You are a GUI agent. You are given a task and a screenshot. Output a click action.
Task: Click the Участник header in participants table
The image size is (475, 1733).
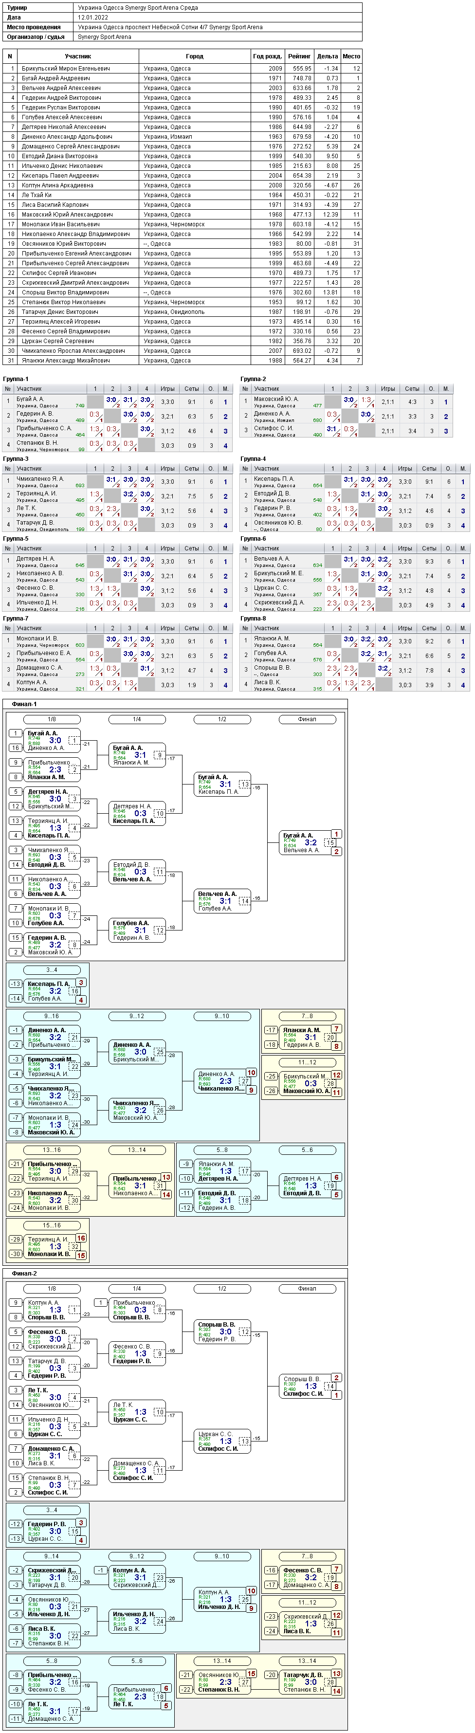click(x=78, y=56)
